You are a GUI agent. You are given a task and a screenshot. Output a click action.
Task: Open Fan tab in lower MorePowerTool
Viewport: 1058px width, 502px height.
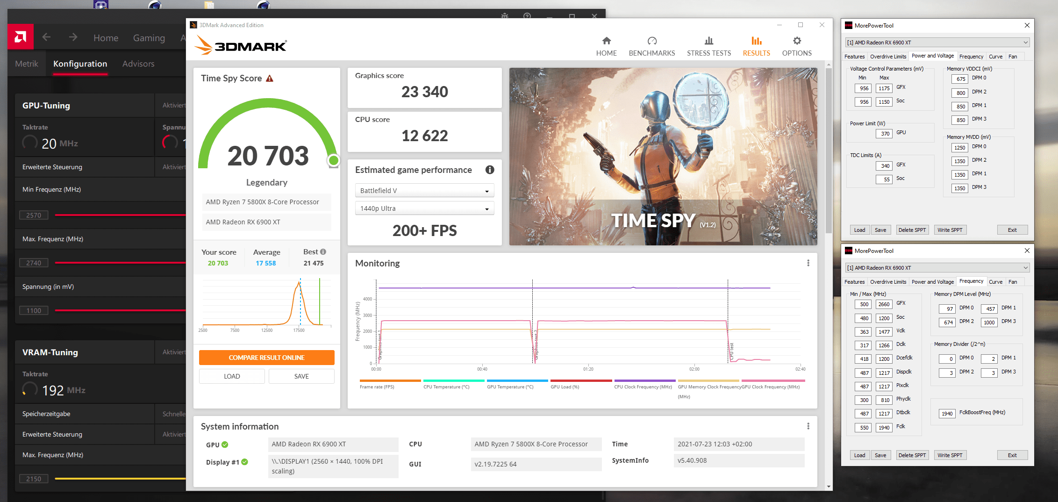click(1013, 282)
